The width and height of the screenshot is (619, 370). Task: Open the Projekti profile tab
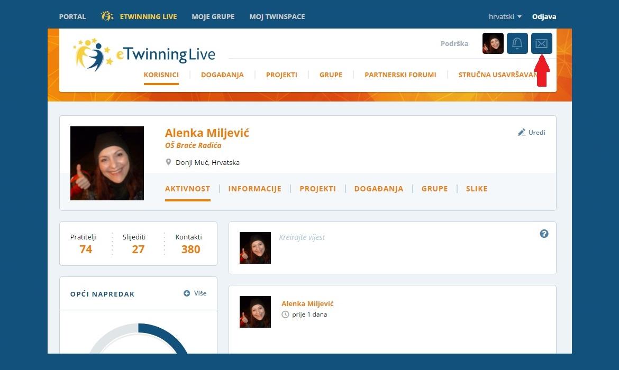317,189
